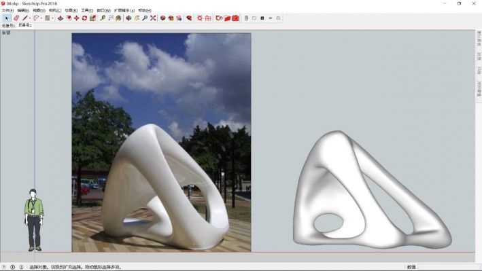Choose the pink Eraser tool
482x271 pixels.
tap(16, 18)
